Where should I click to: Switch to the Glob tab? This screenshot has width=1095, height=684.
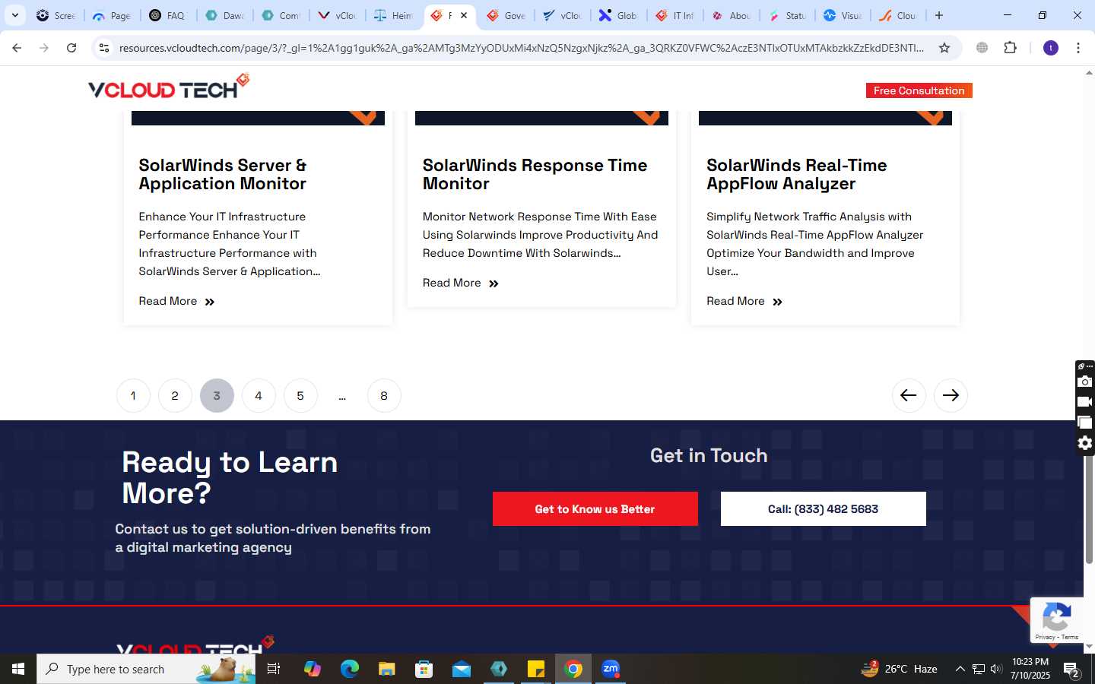point(619,15)
